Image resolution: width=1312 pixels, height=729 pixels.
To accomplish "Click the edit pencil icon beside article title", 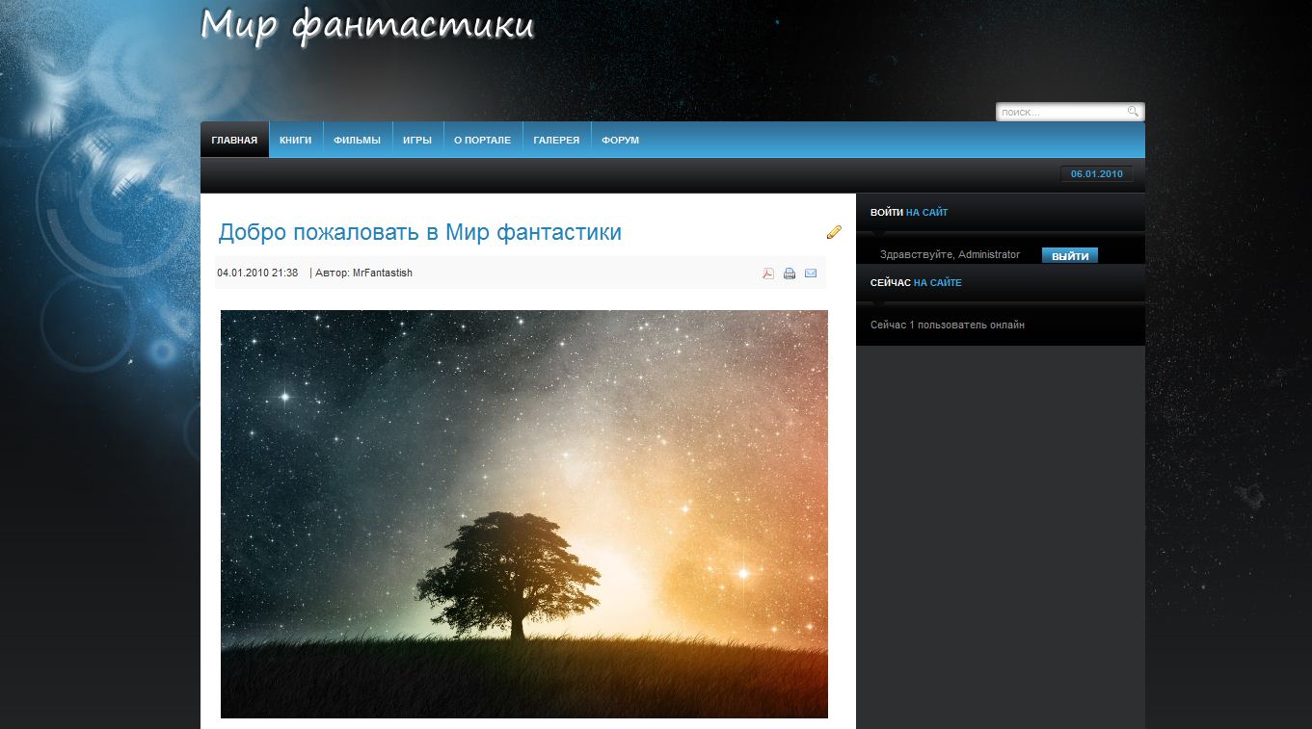I will [834, 231].
